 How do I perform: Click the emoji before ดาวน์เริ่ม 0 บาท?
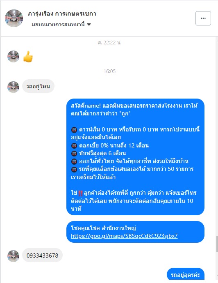74,129
